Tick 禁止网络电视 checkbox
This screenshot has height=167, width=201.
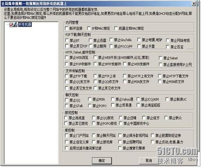[x=167, y=40]
